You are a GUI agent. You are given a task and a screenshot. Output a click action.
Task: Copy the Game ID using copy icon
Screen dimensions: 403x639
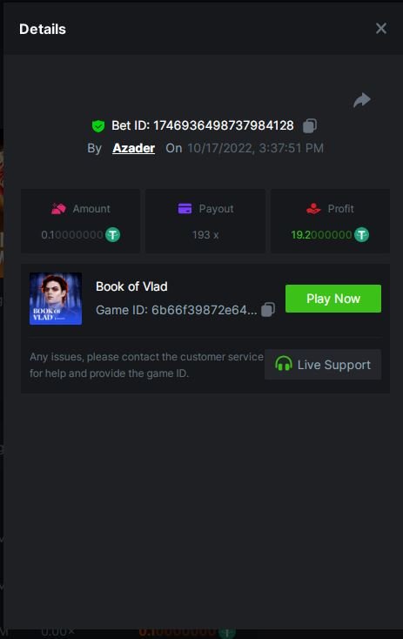[x=268, y=309]
